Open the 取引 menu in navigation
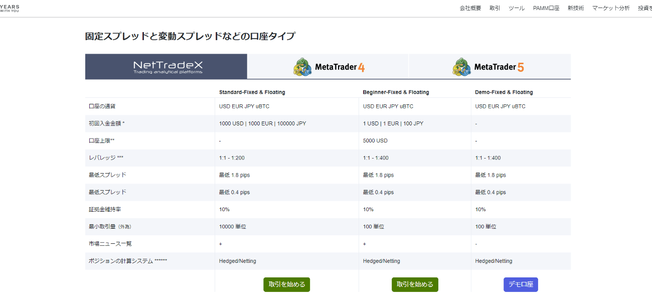The width and height of the screenshot is (652, 301). 495,8
